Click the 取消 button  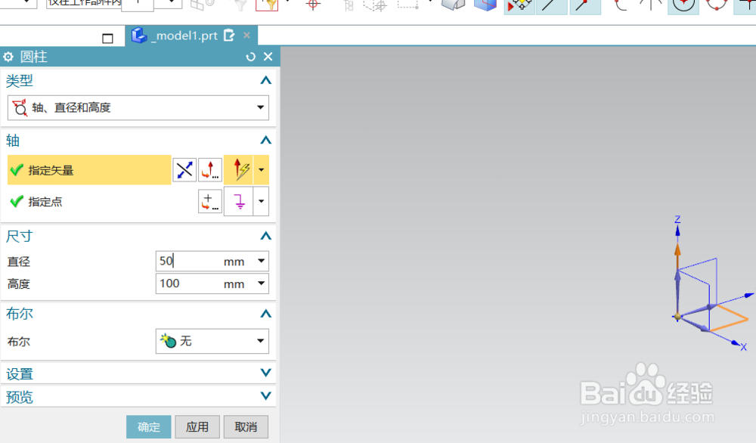coord(246,426)
